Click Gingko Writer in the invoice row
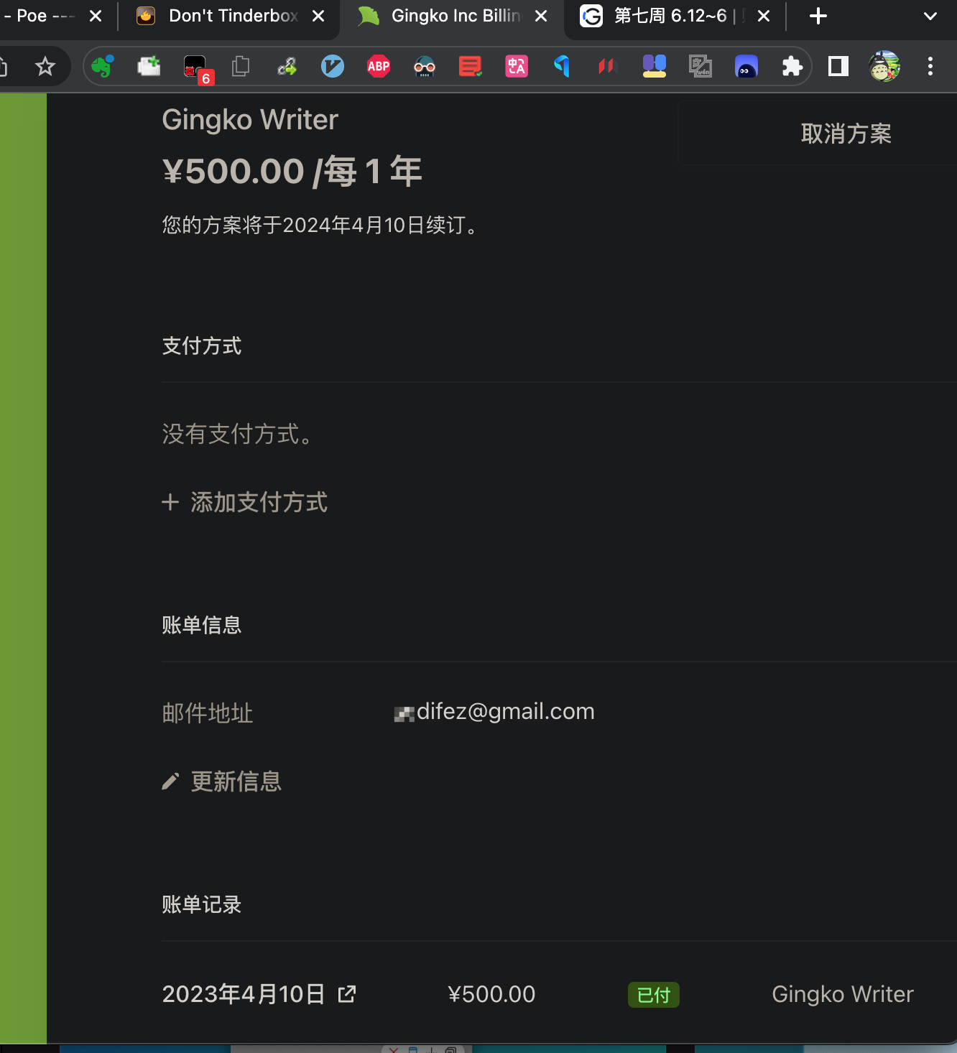This screenshot has width=957, height=1053. tap(843, 994)
